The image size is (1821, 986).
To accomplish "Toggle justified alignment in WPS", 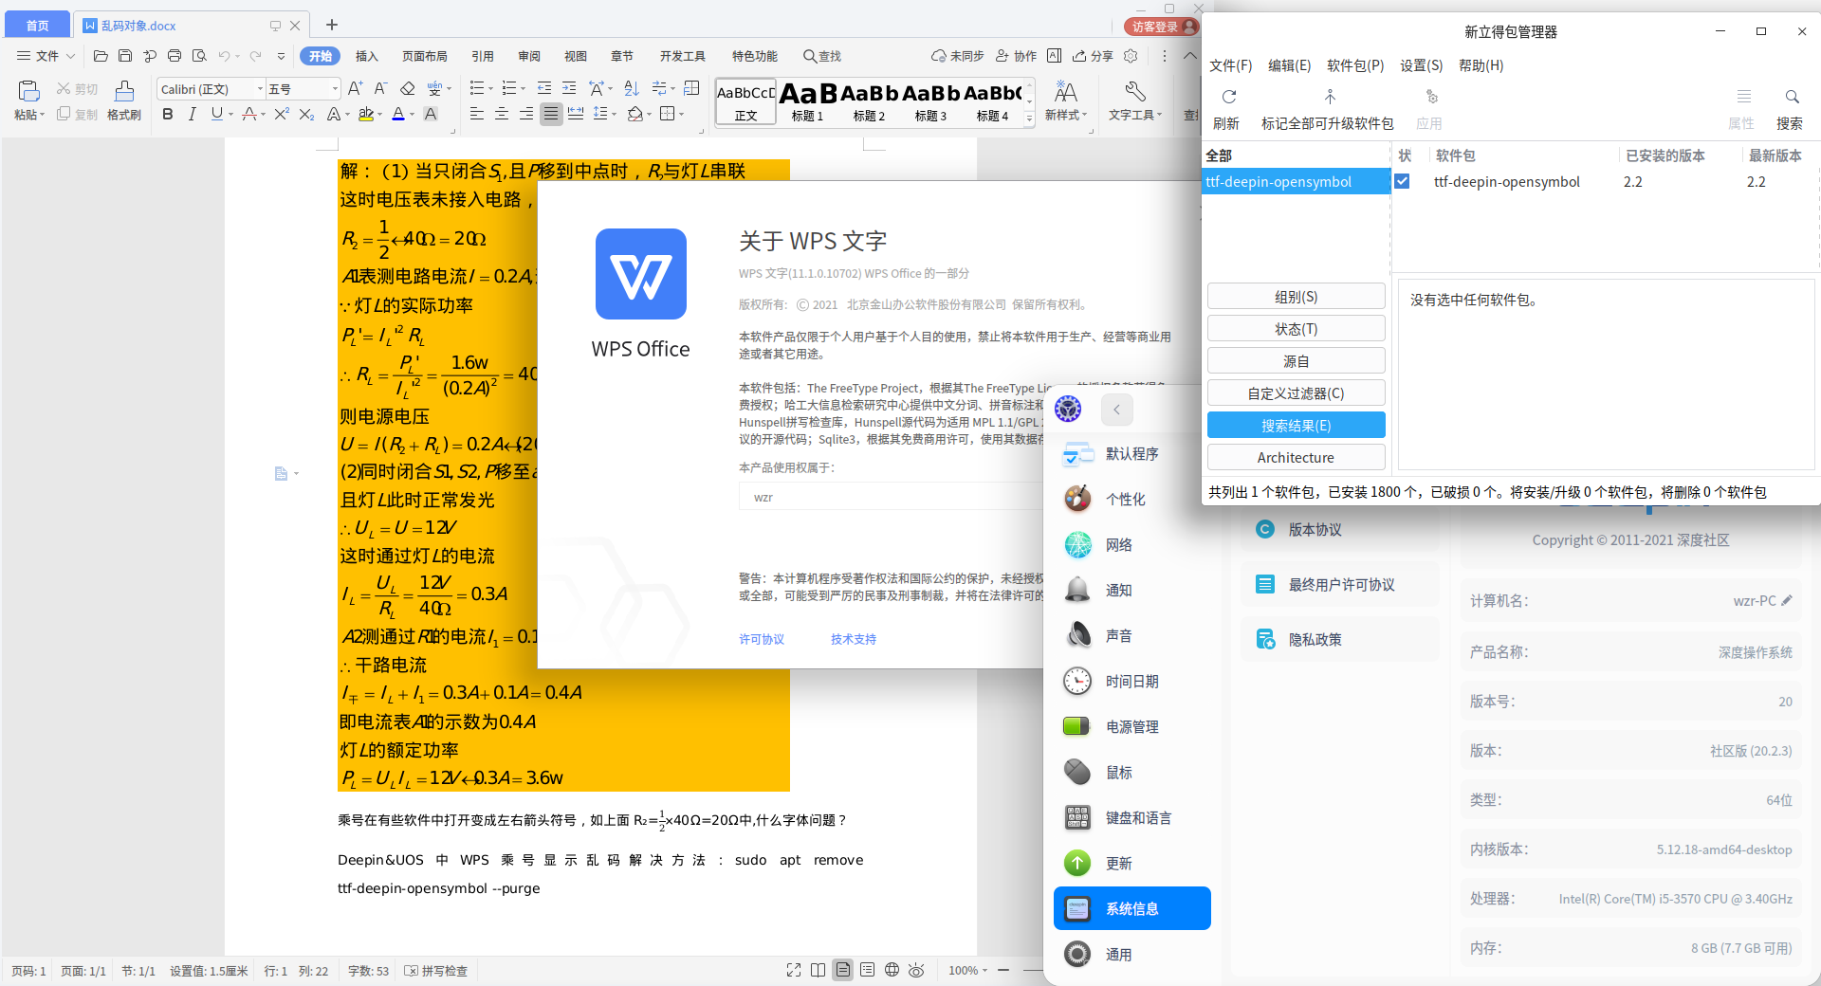I will click(551, 114).
